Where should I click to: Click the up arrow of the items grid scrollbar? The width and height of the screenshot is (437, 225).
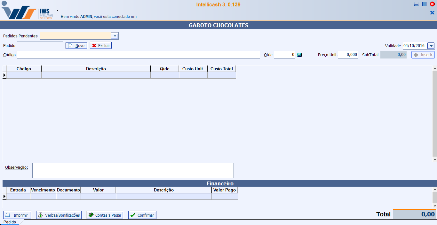(434, 68)
